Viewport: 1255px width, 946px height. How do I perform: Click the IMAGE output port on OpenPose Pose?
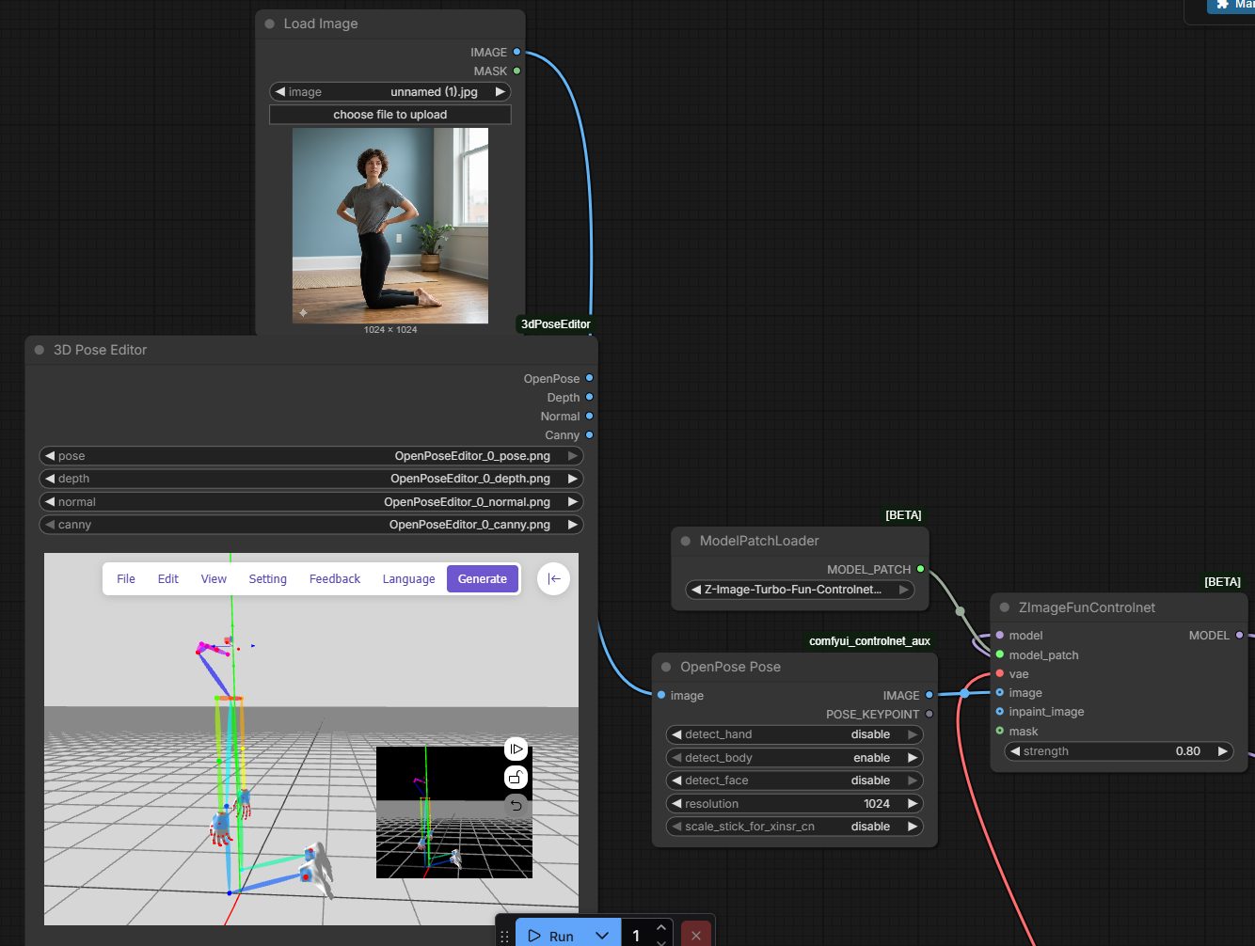pyautogui.click(x=929, y=695)
